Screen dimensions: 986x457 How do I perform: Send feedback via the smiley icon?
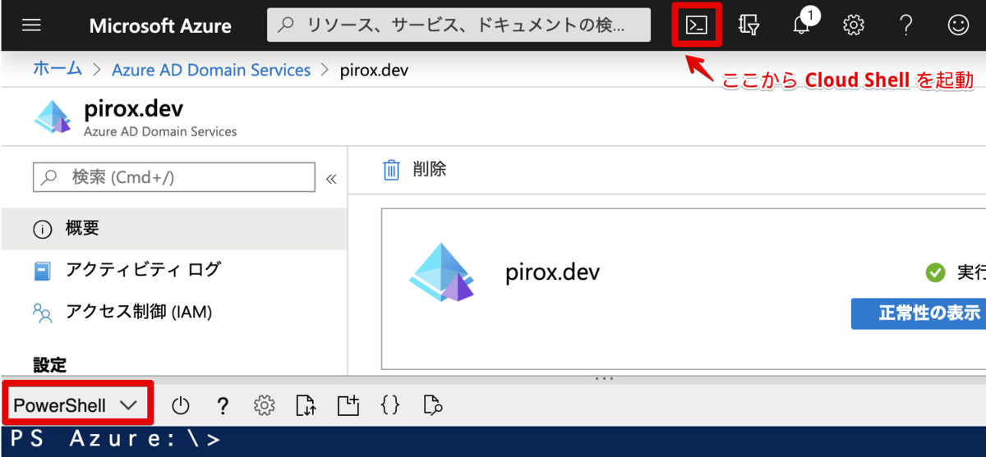click(958, 25)
